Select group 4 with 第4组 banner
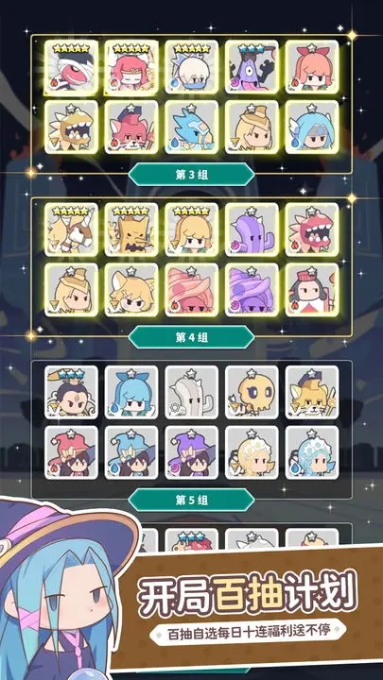This screenshot has height=680, width=383. 191,337
